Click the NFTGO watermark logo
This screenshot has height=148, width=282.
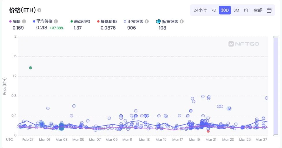click(x=244, y=44)
